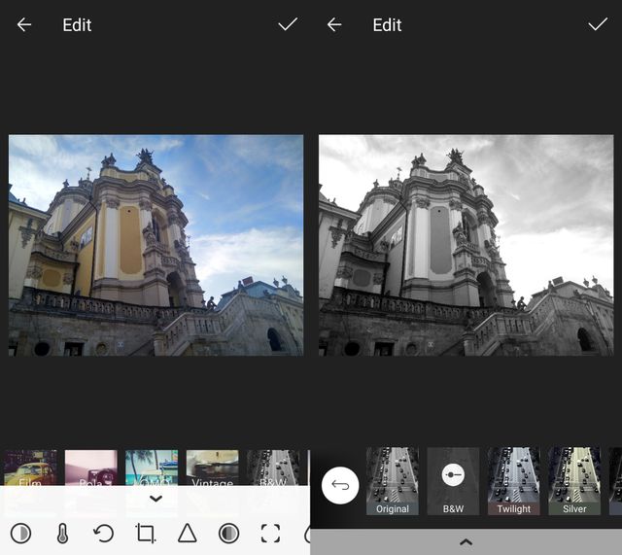Select the Original filter thumbnail
622x555 pixels.
pos(393,481)
